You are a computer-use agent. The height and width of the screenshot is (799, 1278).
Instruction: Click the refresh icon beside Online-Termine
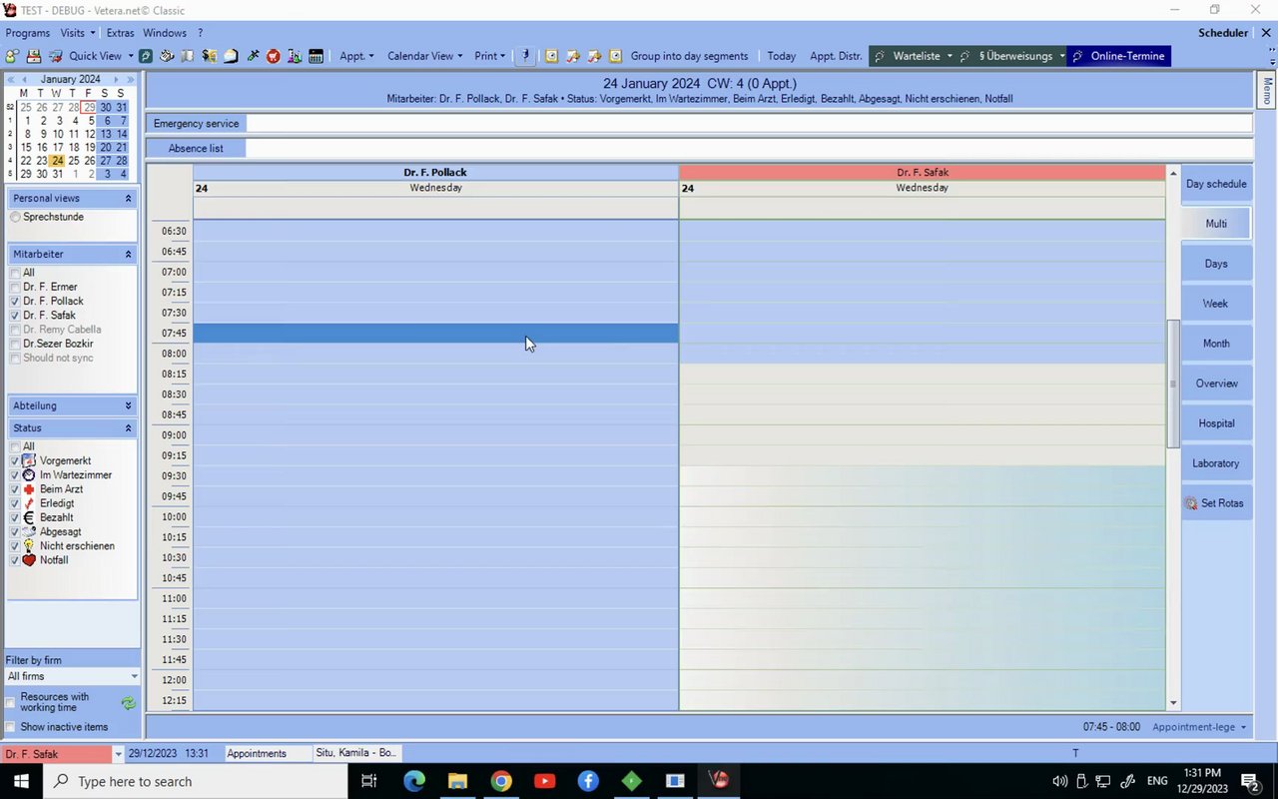click(x=1077, y=56)
